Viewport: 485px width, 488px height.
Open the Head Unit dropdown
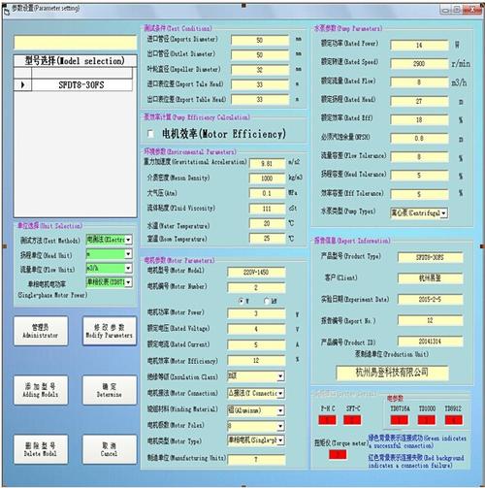tap(128, 254)
